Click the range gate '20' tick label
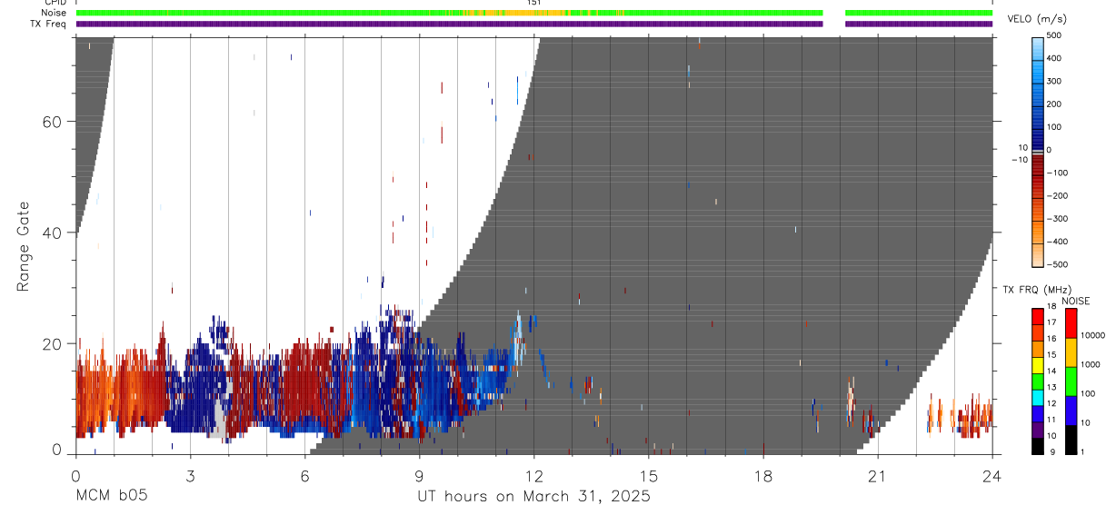 pyautogui.click(x=50, y=343)
